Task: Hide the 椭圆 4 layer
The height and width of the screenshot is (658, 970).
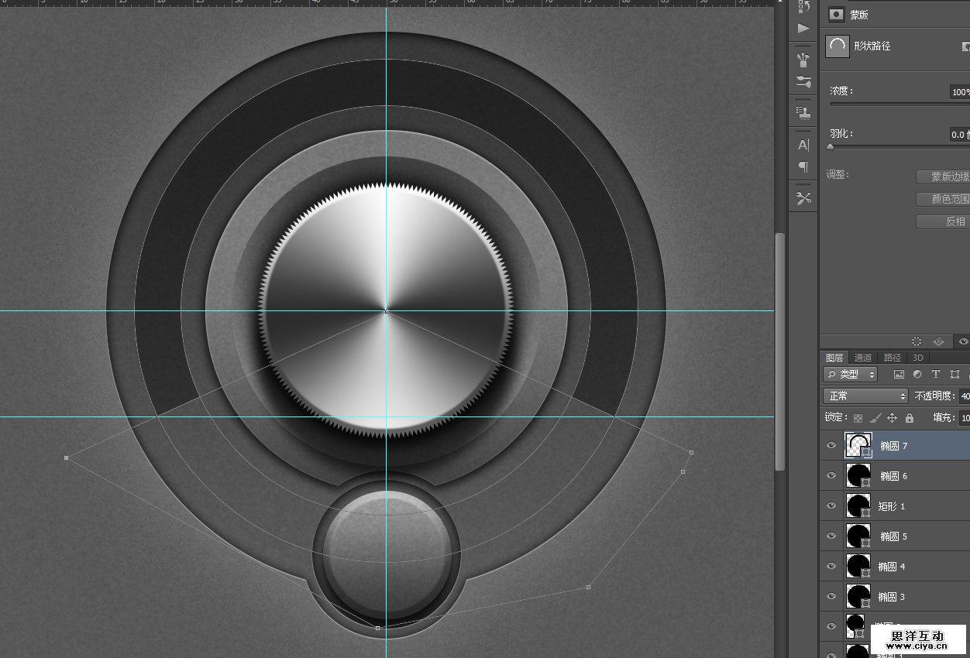Action: click(x=831, y=567)
